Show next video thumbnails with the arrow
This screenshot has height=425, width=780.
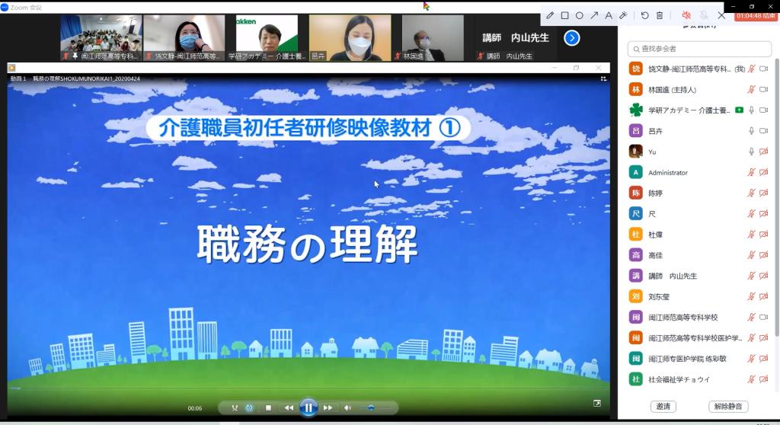(x=571, y=37)
